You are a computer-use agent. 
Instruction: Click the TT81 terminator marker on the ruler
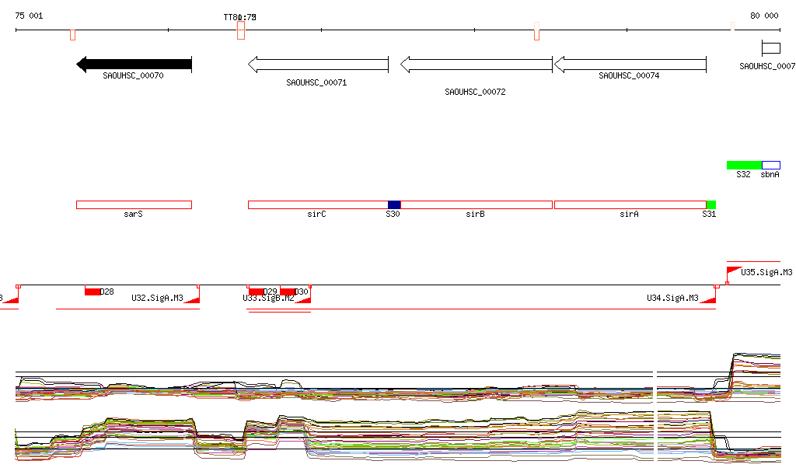241,30
